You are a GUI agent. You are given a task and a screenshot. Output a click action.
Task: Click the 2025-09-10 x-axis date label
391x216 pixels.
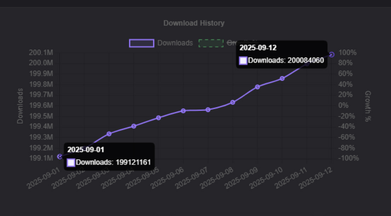tap(266, 178)
